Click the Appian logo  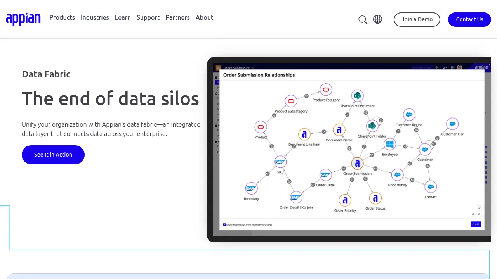(x=23, y=19)
